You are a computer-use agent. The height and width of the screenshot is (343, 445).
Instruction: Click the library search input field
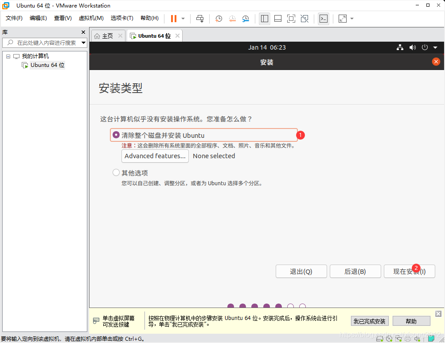pyautogui.click(x=44, y=43)
